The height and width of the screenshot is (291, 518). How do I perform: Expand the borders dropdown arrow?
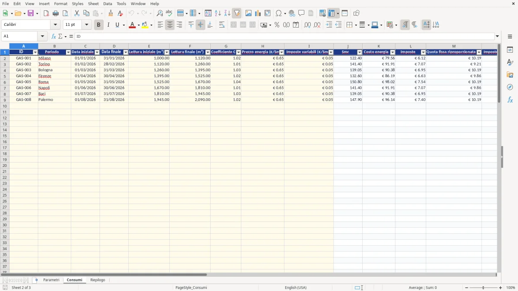355,25
